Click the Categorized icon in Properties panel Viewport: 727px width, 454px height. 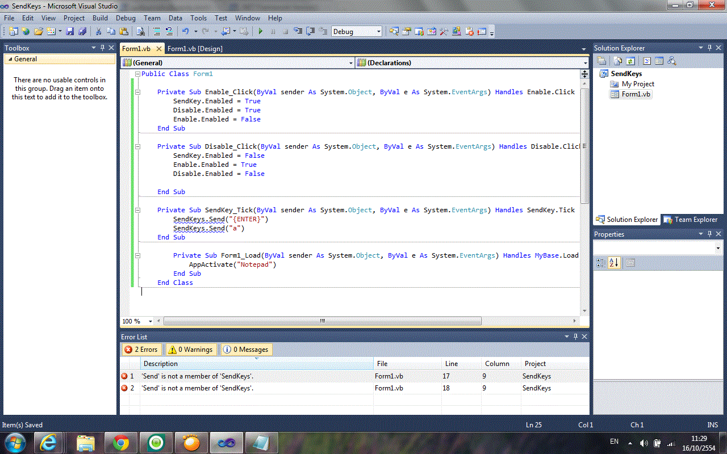(x=601, y=263)
